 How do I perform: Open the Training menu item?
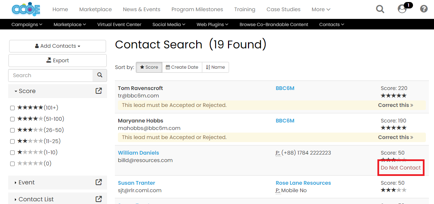(x=245, y=9)
